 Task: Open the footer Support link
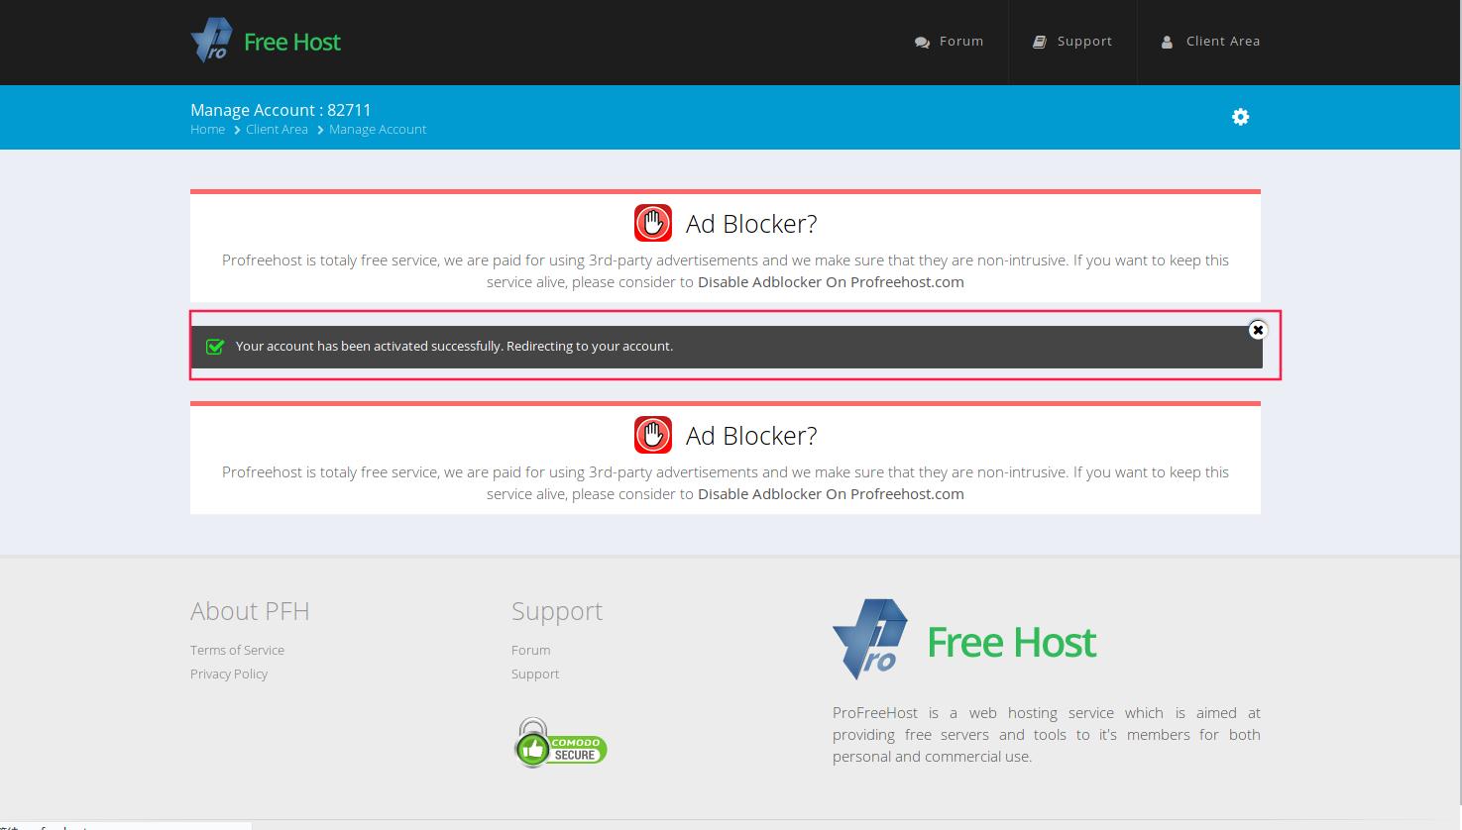tap(535, 674)
